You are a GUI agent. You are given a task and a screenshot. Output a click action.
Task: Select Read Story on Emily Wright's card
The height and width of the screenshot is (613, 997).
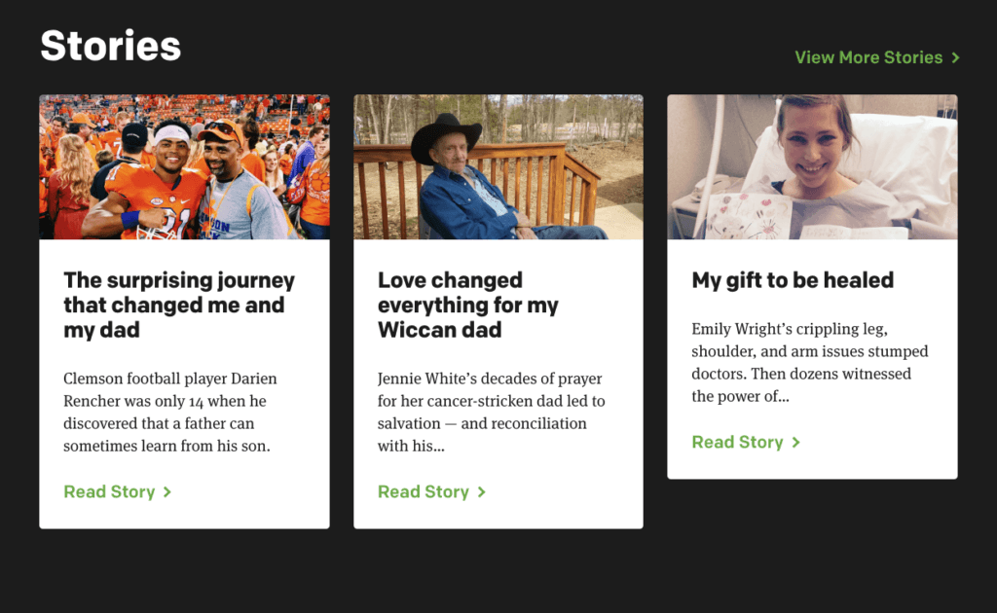737,442
